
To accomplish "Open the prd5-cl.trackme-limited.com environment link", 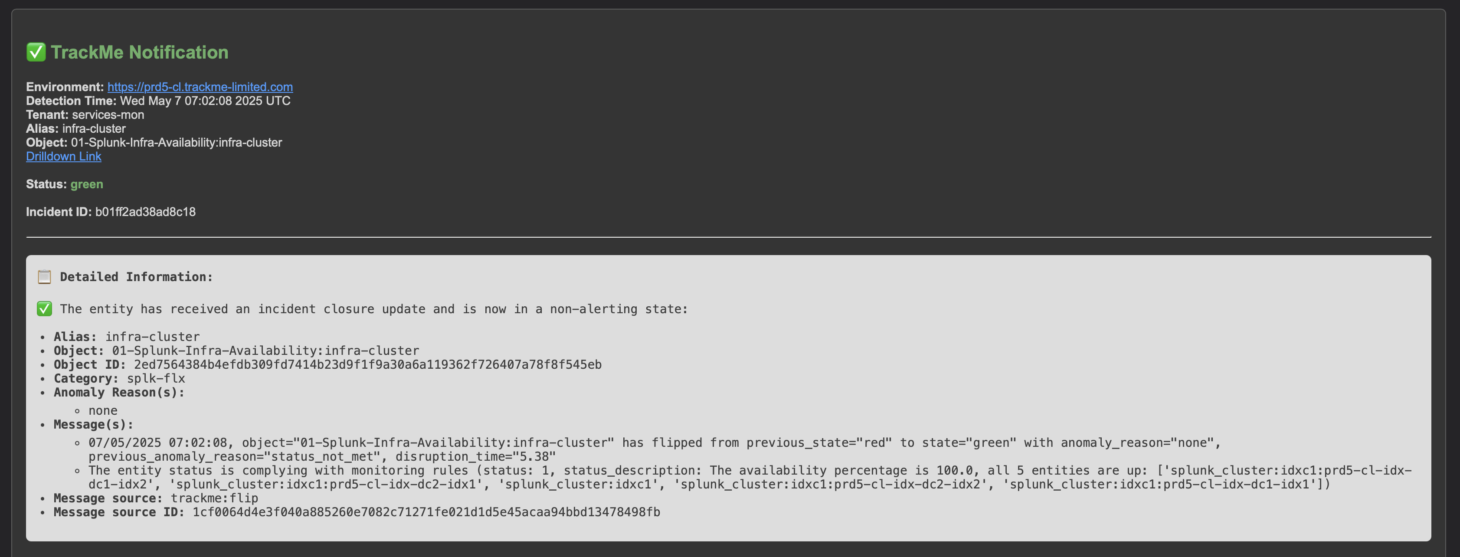I will pyautogui.click(x=200, y=87).
